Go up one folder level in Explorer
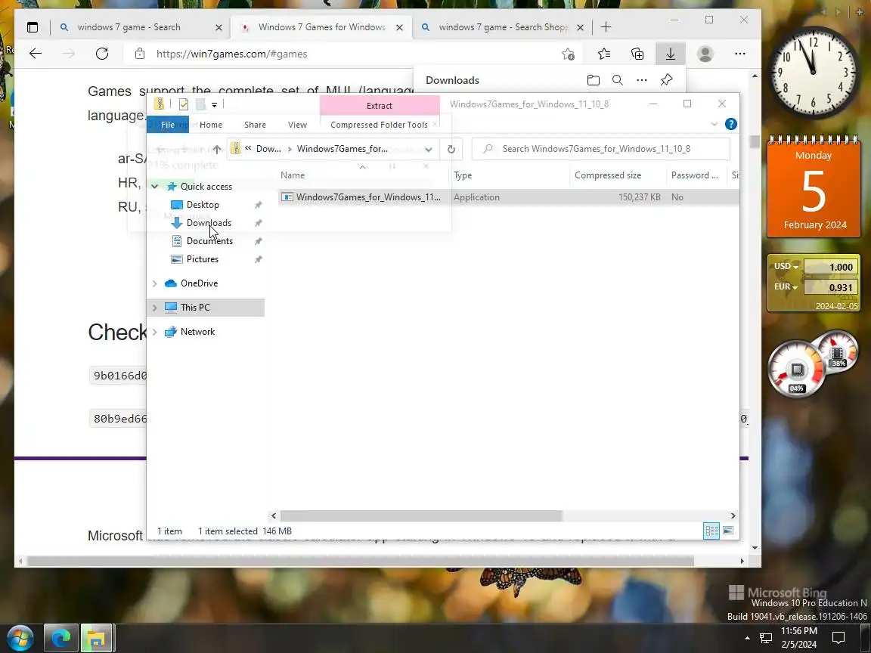The width and height of the screenshot is (871, 653). [x=217, y=149]
